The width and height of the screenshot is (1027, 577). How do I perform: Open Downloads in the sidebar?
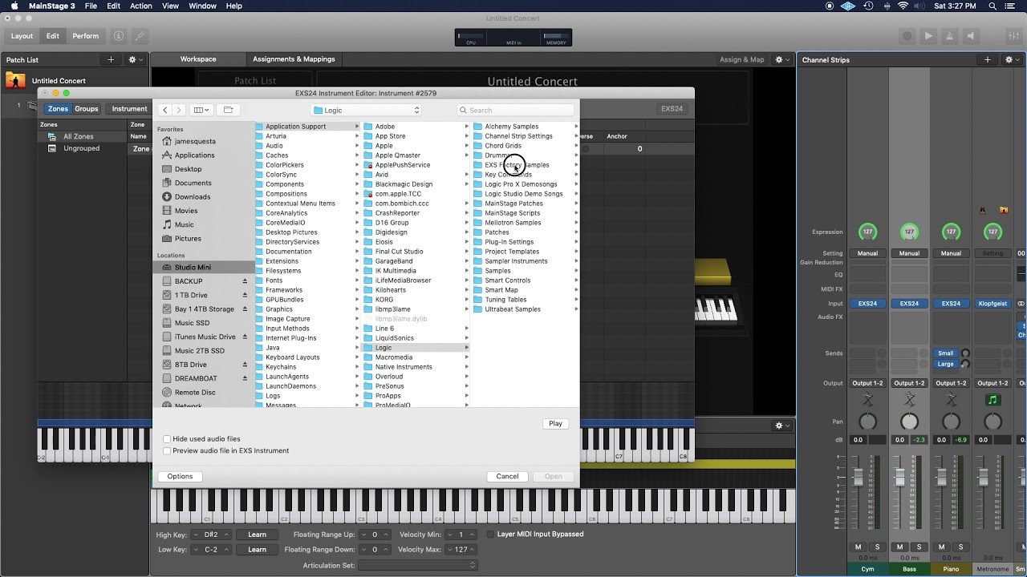[193, 196]
